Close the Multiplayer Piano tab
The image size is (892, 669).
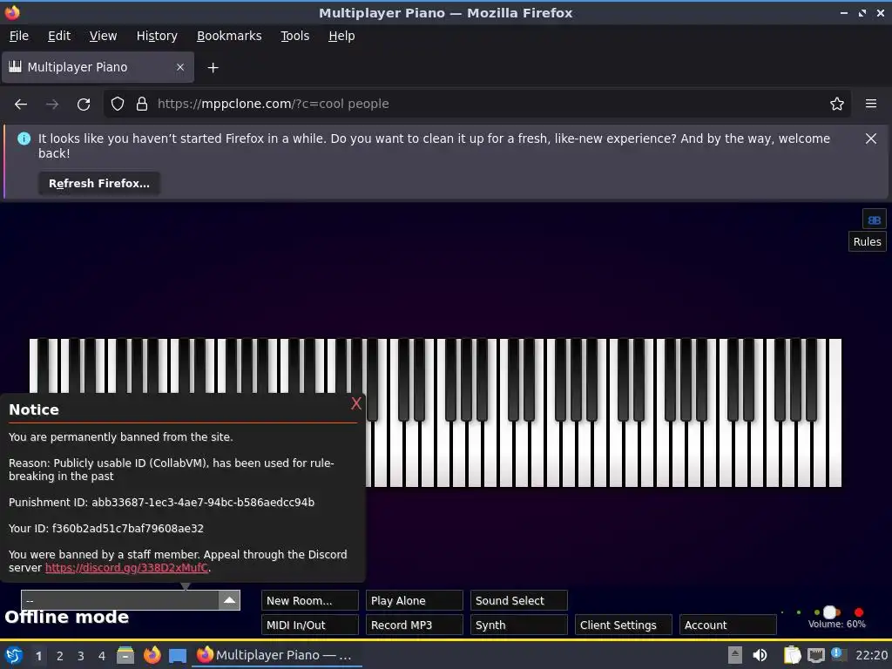point(179,67)
